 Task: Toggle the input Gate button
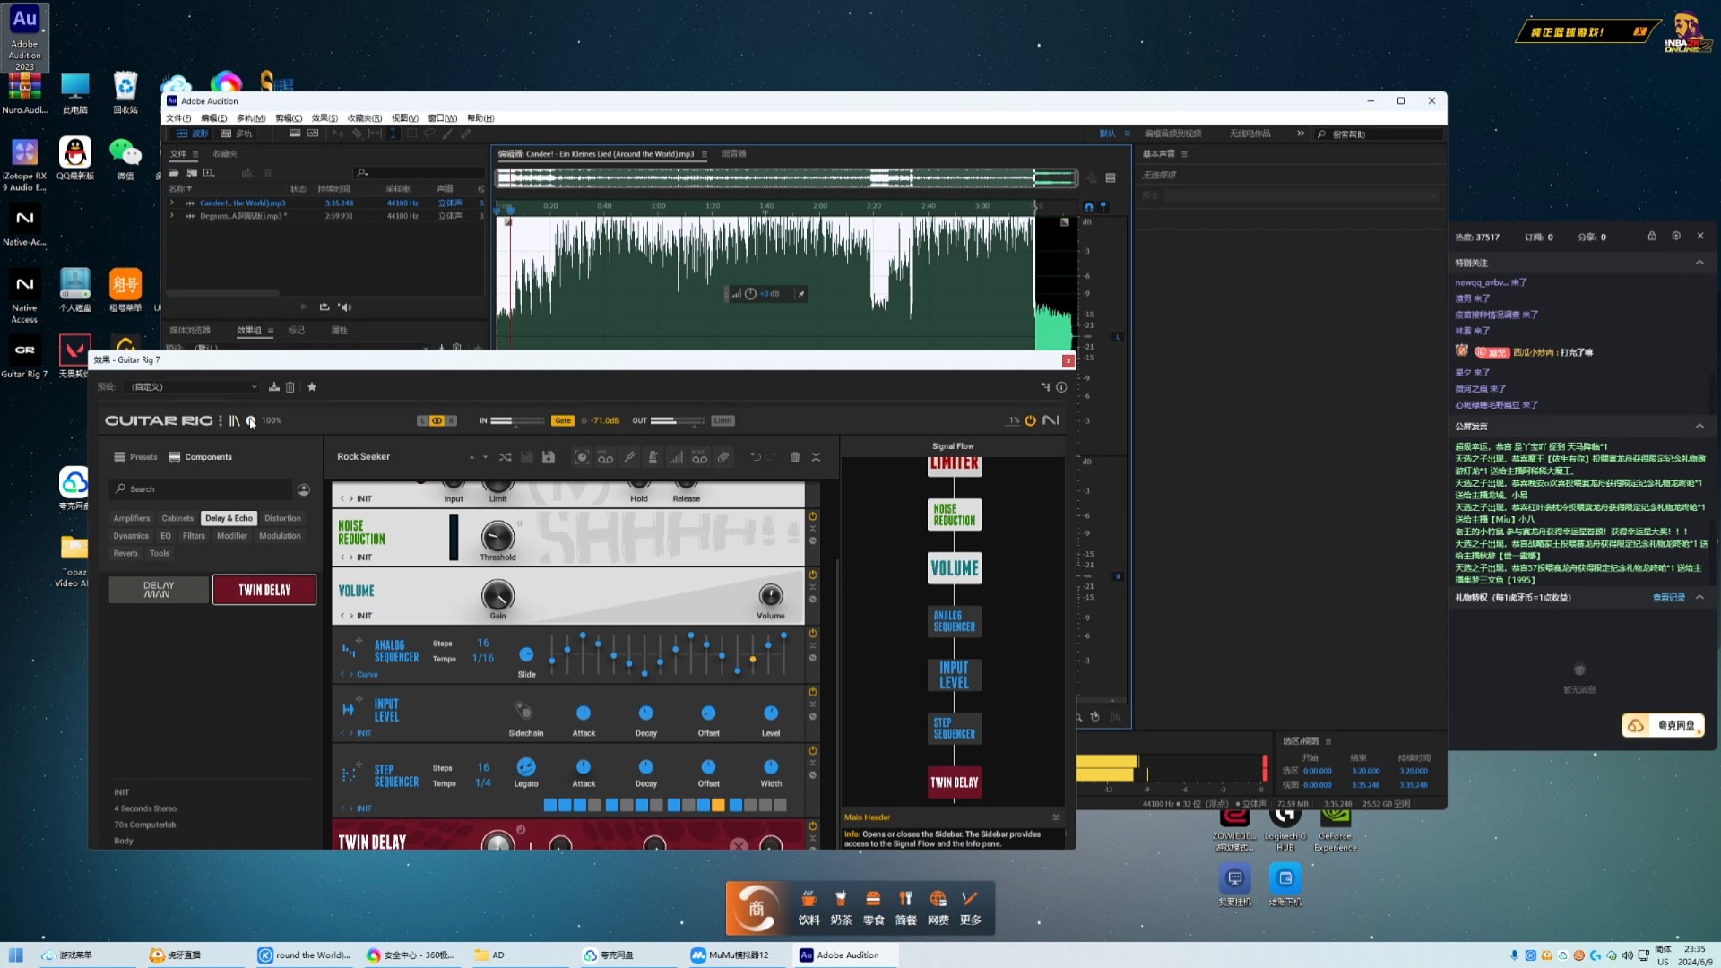[563, 420]
